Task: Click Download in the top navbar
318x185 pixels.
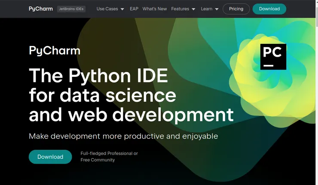Action: (269, 9)
